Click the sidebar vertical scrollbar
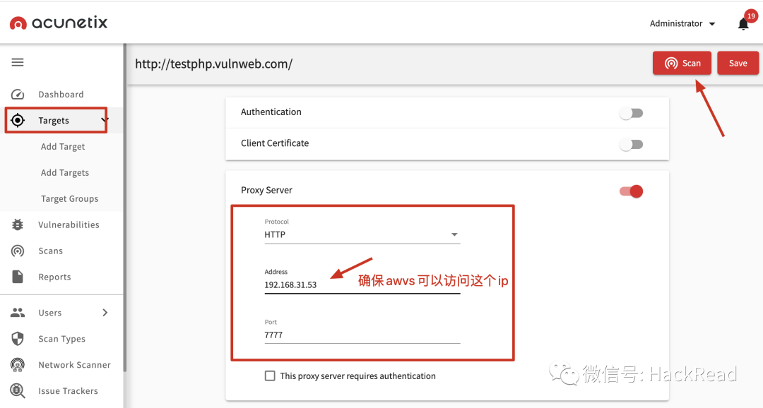 click(x=124, y=207)
